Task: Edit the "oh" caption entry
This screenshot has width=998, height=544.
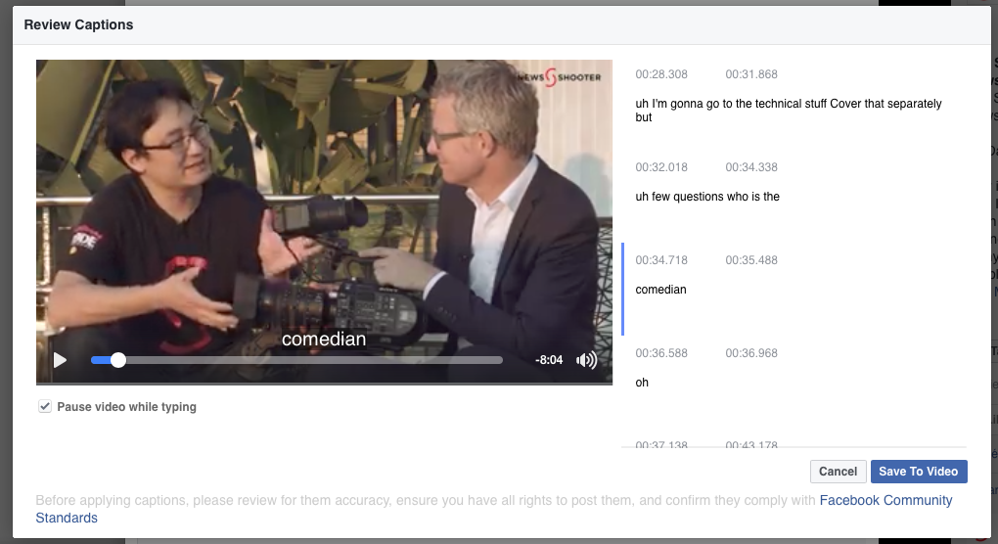Action: 642,383
